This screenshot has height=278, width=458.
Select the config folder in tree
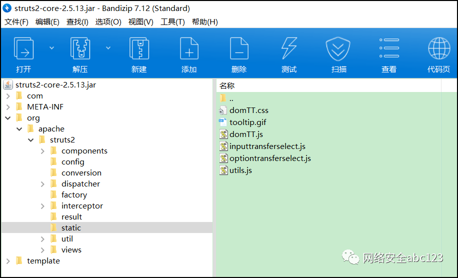72,162
